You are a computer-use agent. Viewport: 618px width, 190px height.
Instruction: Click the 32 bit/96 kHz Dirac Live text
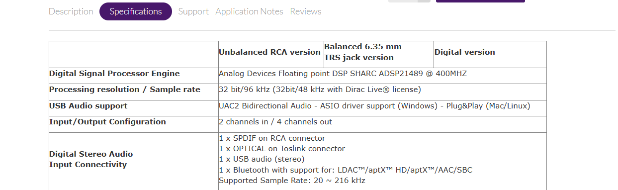pos(320,90)
